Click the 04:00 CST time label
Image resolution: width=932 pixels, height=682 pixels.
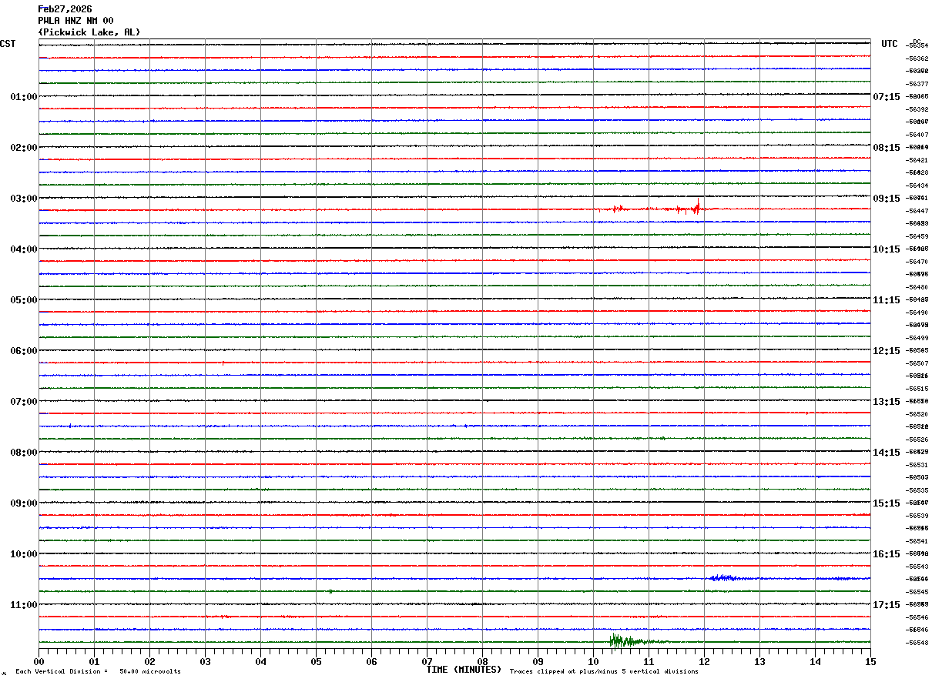tap(23, 249)
